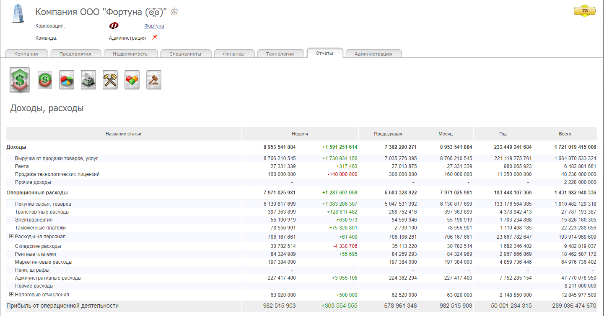Click the skyscraper company logo
The image size is (604, 316).
[18, 13]
